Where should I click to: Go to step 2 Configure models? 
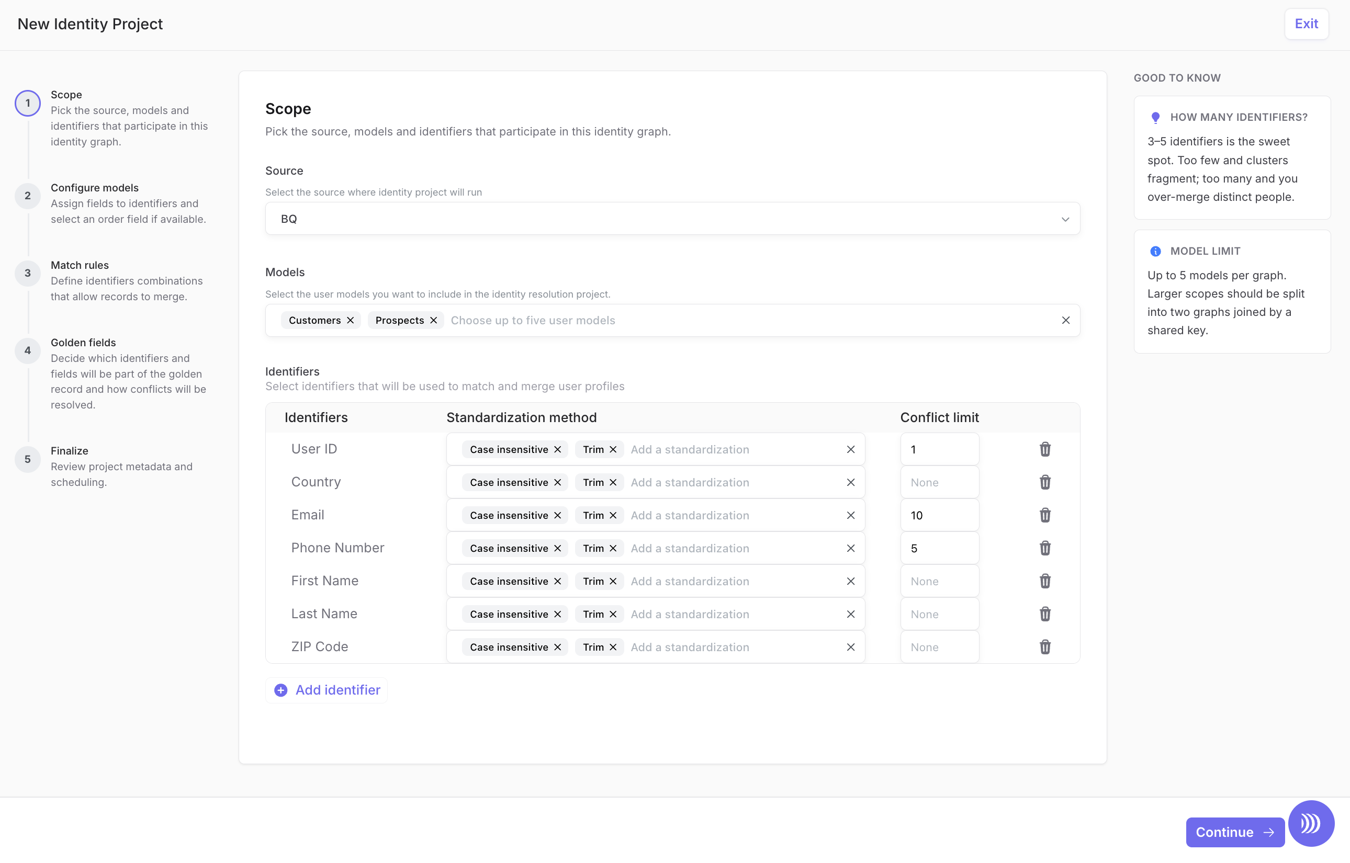tap(27, 196)
